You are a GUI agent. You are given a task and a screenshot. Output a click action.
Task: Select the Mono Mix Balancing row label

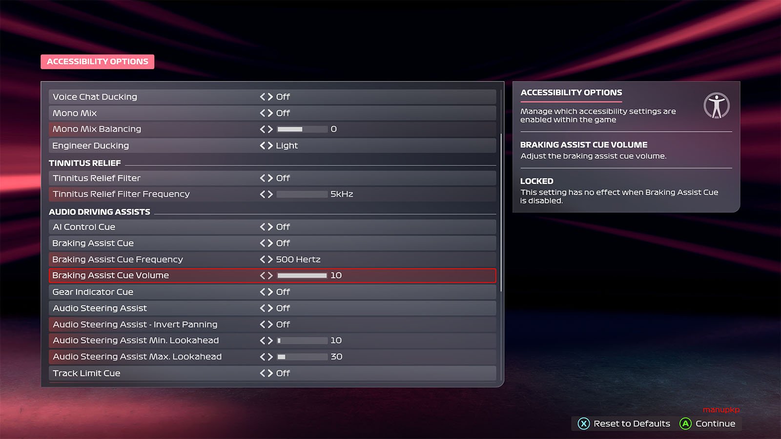(x=97, y=129)
